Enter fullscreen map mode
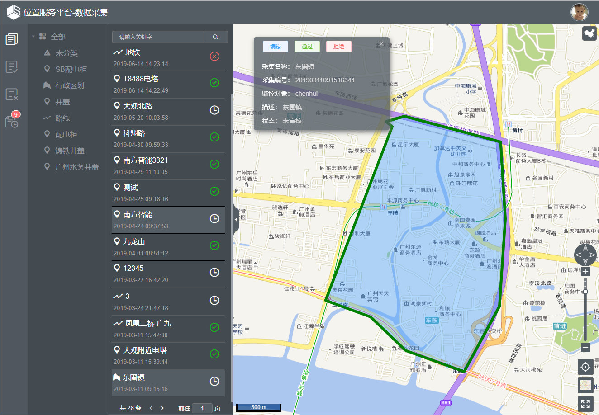The height and width of the screenshot is (415, 599). (585, 404)
